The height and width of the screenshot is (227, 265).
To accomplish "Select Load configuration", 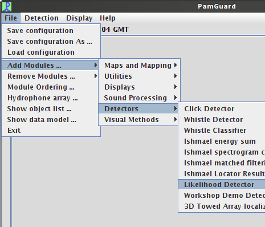I will point(51,52).
